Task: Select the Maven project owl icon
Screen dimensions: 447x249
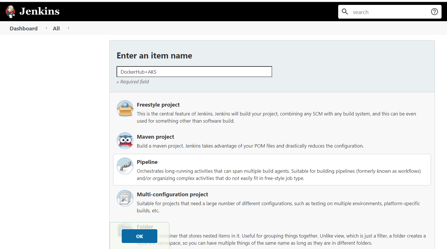Action: [x=125, y=141]
